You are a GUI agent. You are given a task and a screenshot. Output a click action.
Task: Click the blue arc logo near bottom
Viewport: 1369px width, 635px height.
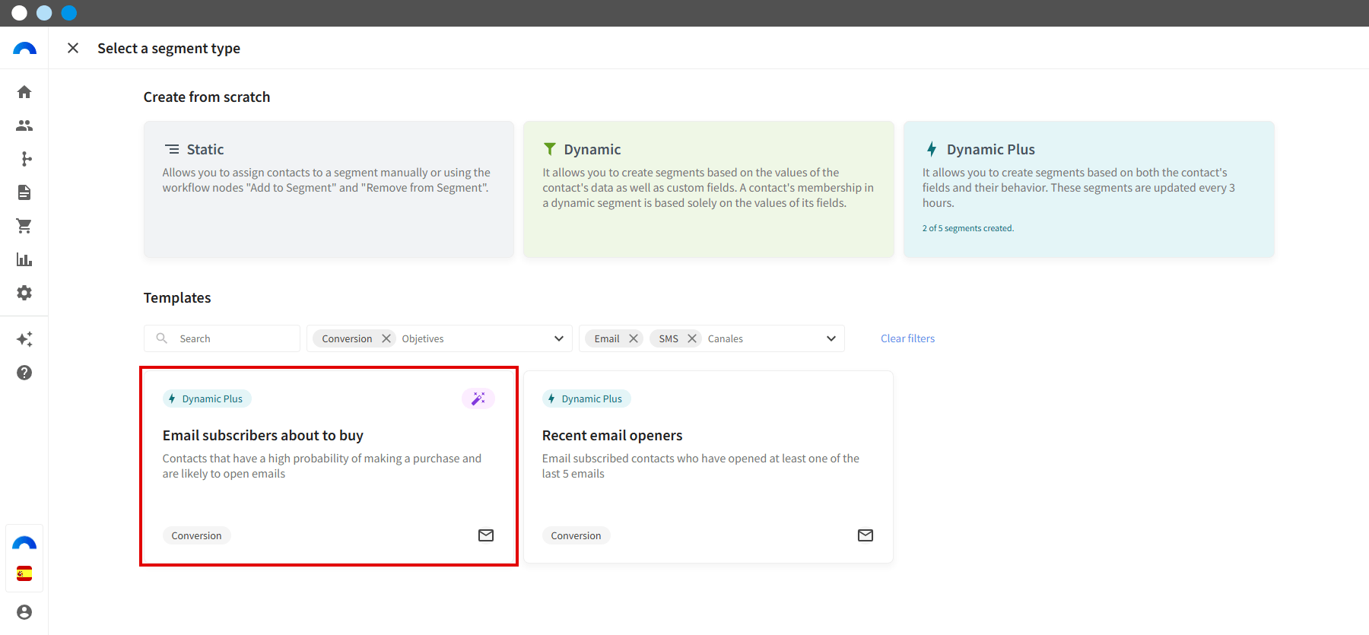(24, 543)
